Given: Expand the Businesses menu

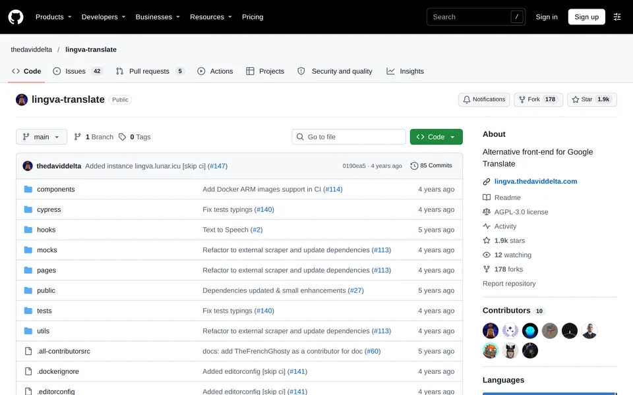Looking at the screenshot, I should (x=158, y=17).
